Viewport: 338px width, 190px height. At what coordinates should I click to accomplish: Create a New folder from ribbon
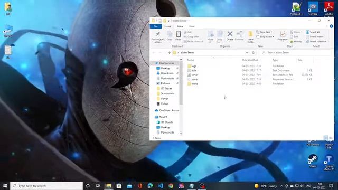point(250,37)
